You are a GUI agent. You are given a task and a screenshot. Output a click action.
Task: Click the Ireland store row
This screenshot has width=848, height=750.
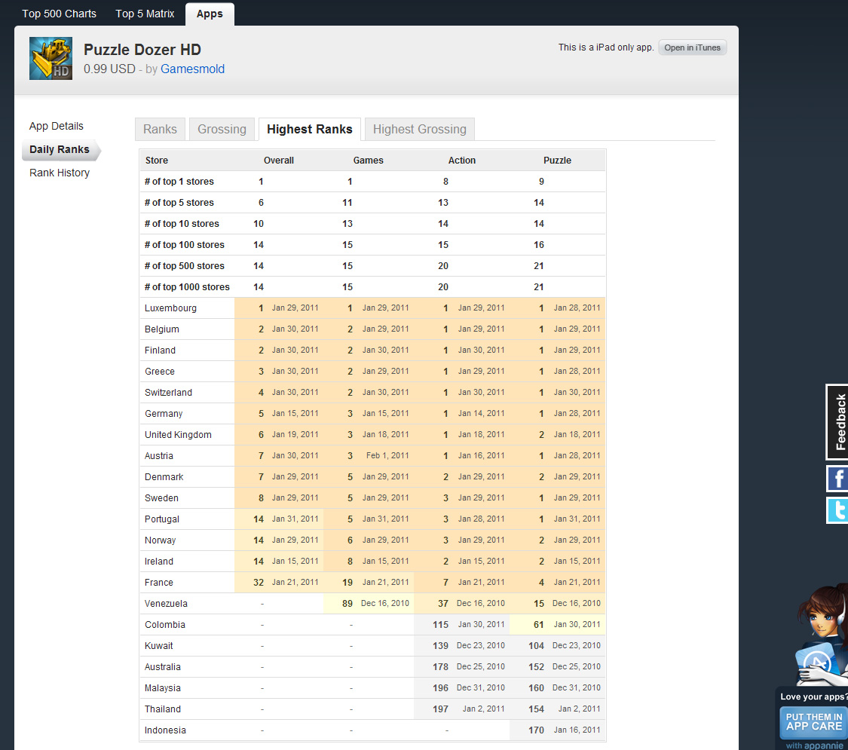(x=372, y=562)
